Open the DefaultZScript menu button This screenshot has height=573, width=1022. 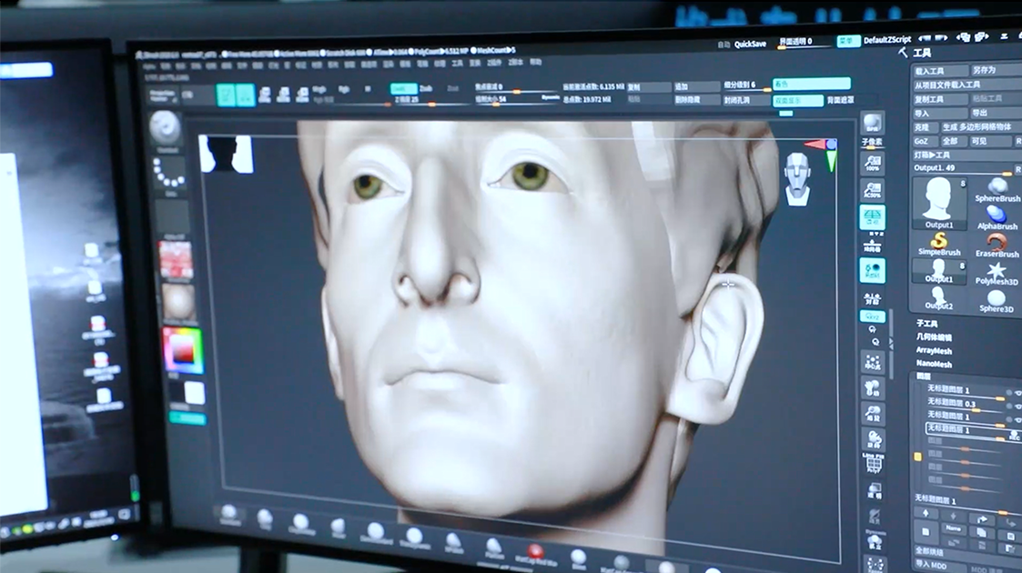pyautogui.click(x=887, y=40)
